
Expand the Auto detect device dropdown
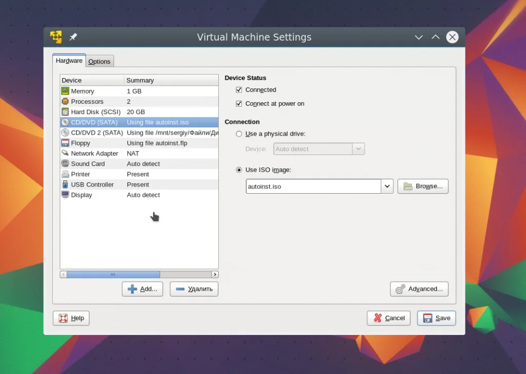[358, 149]
